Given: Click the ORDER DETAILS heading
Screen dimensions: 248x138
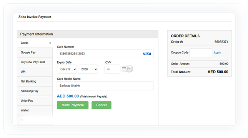Looking at the screenshot, I should [x=185, y=36].
